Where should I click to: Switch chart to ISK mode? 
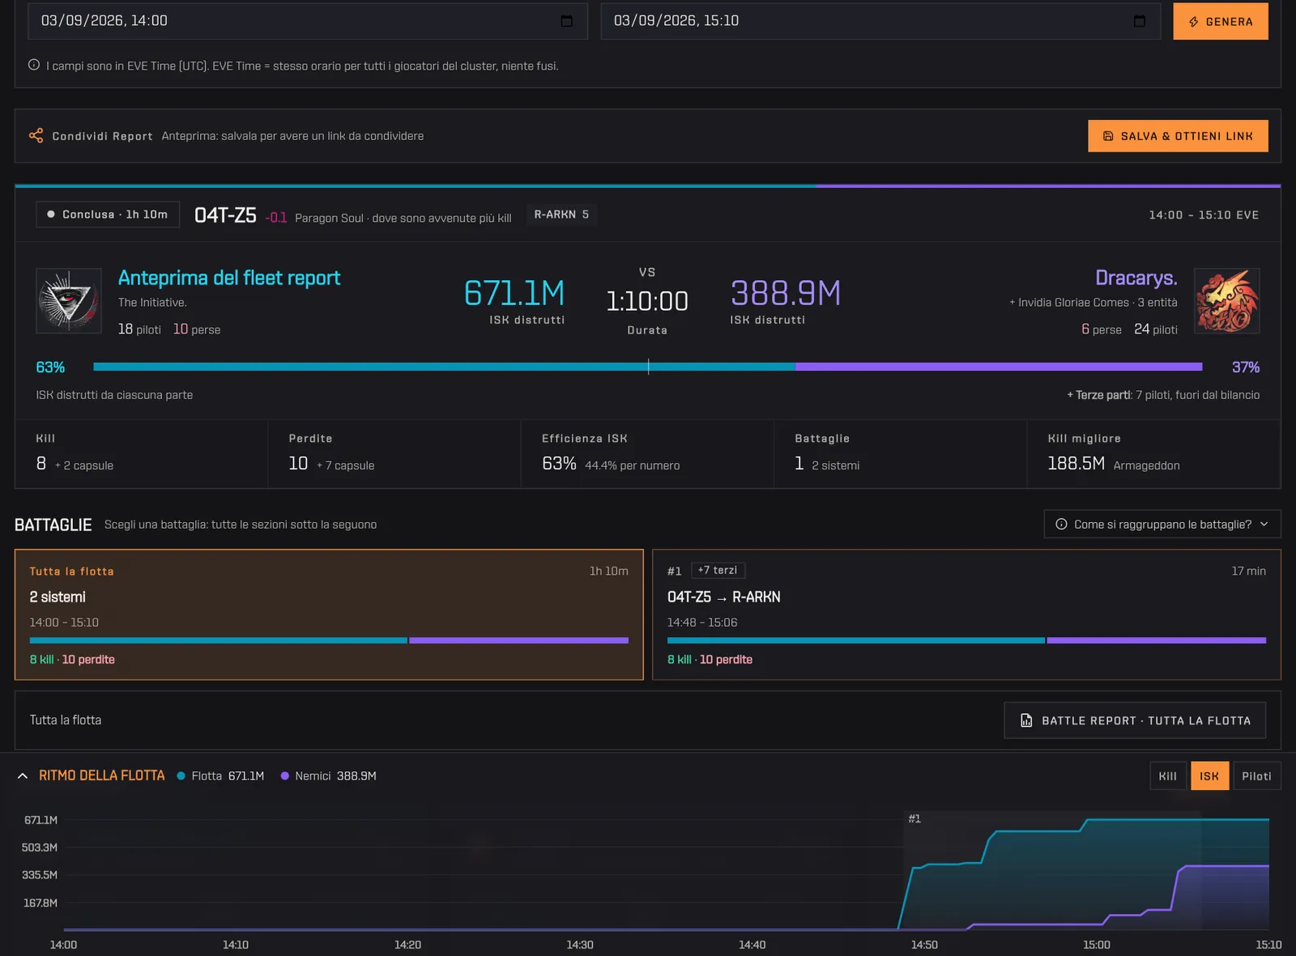(x=1209, y=776)
